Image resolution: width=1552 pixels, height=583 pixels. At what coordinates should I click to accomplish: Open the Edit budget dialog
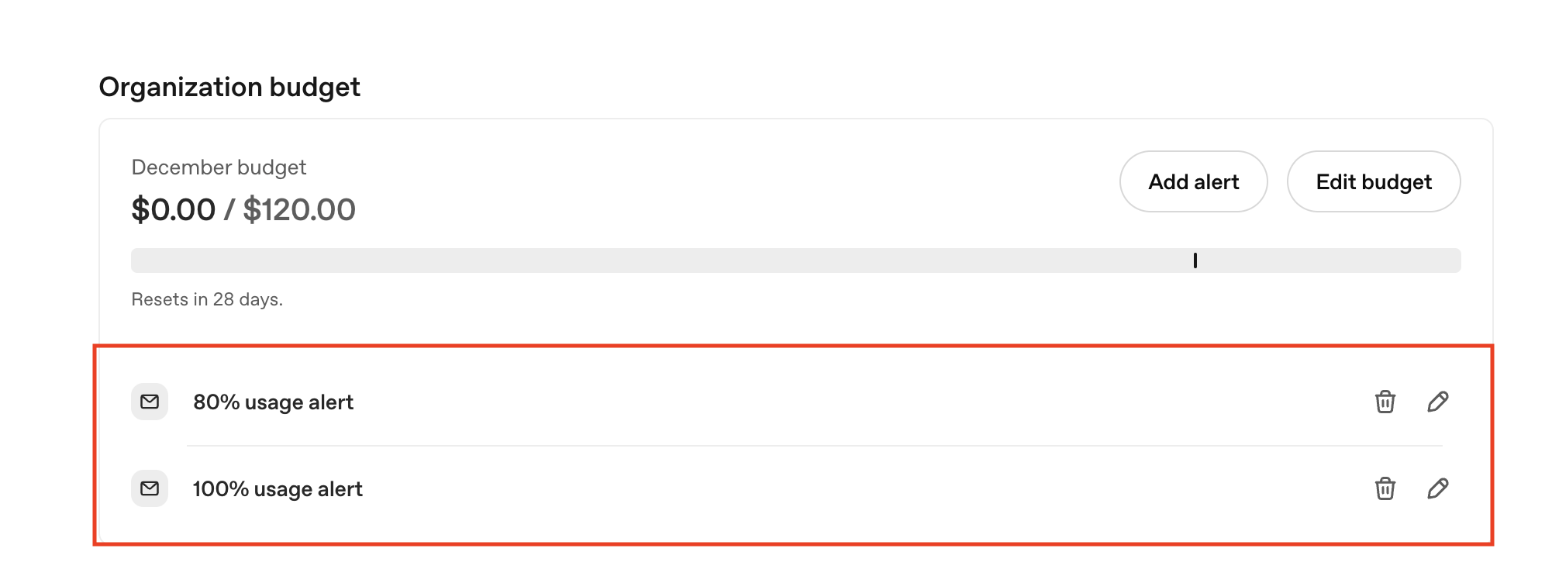click(1373, 181)
